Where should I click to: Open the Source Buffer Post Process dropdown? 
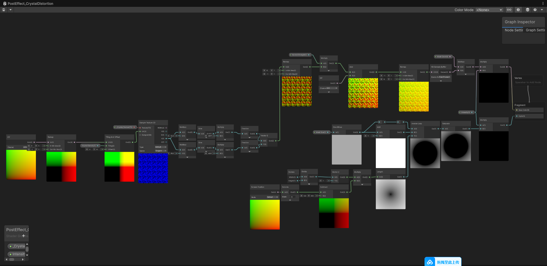pos(444,77)
